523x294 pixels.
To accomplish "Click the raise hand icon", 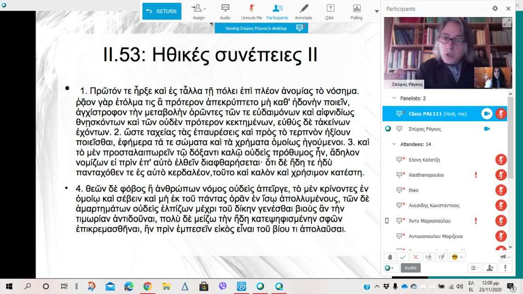I will click(x=390, y=257).
